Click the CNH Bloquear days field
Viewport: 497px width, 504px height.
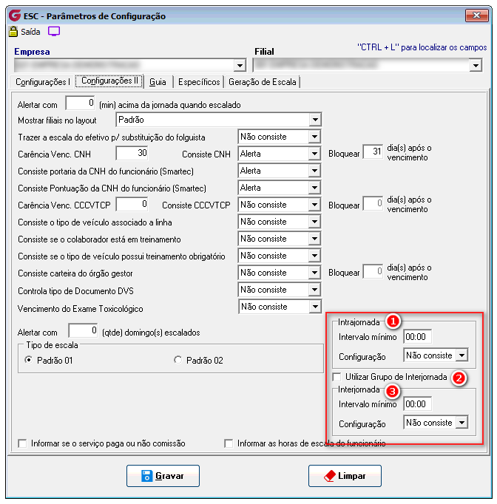point(373,151)
